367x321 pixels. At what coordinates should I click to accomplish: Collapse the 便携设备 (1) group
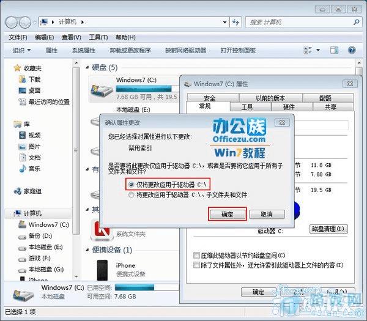[87, 250]
